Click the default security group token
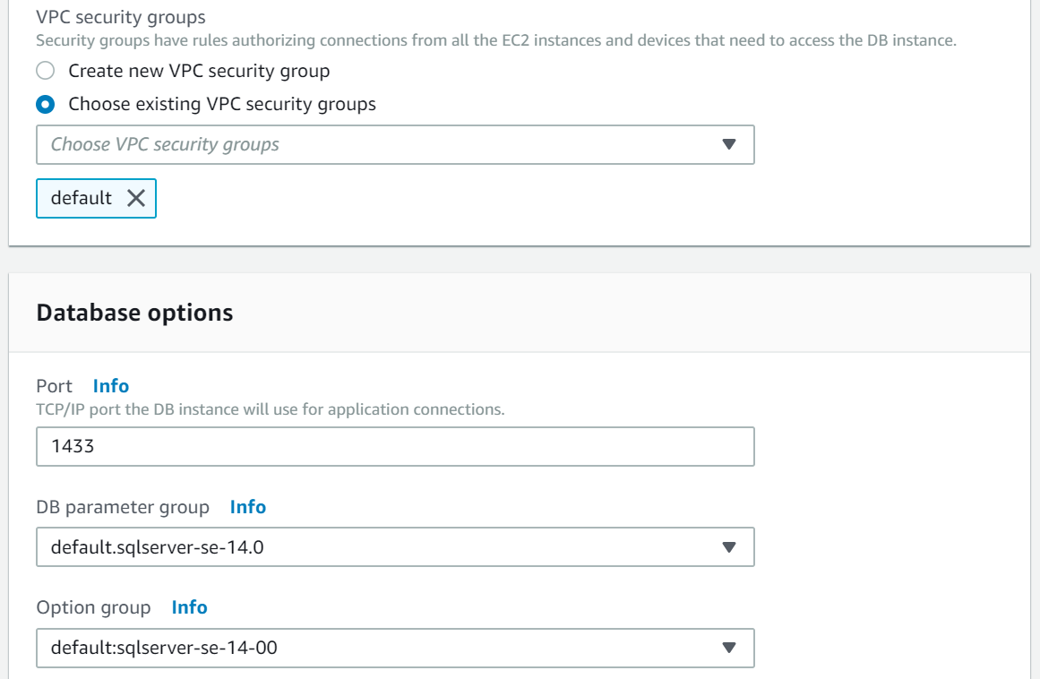The height and width of the screenshot is (679, 1040). pos(82,198)
